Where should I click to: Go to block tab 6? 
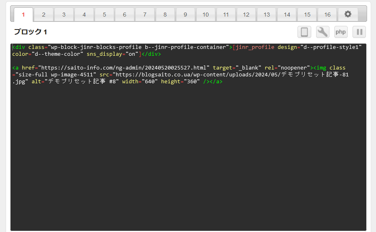coord(125,15)
